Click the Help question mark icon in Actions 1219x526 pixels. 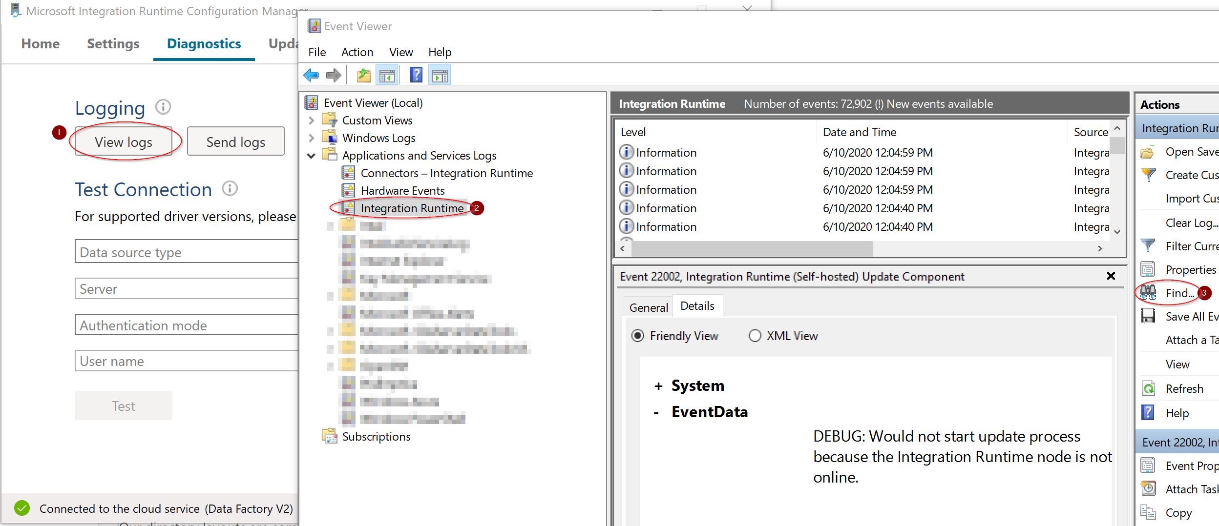(x=1148, y=413)
